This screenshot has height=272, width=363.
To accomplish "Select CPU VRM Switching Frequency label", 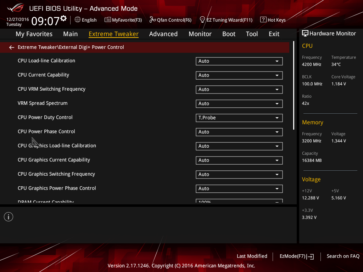I will tap(51, 89).
